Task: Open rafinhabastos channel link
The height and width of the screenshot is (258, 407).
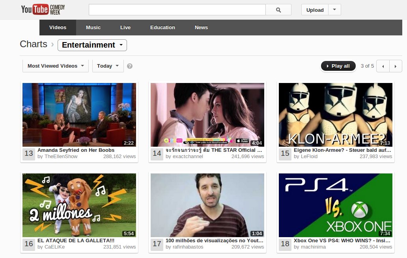Action: [x=188, y=247]
